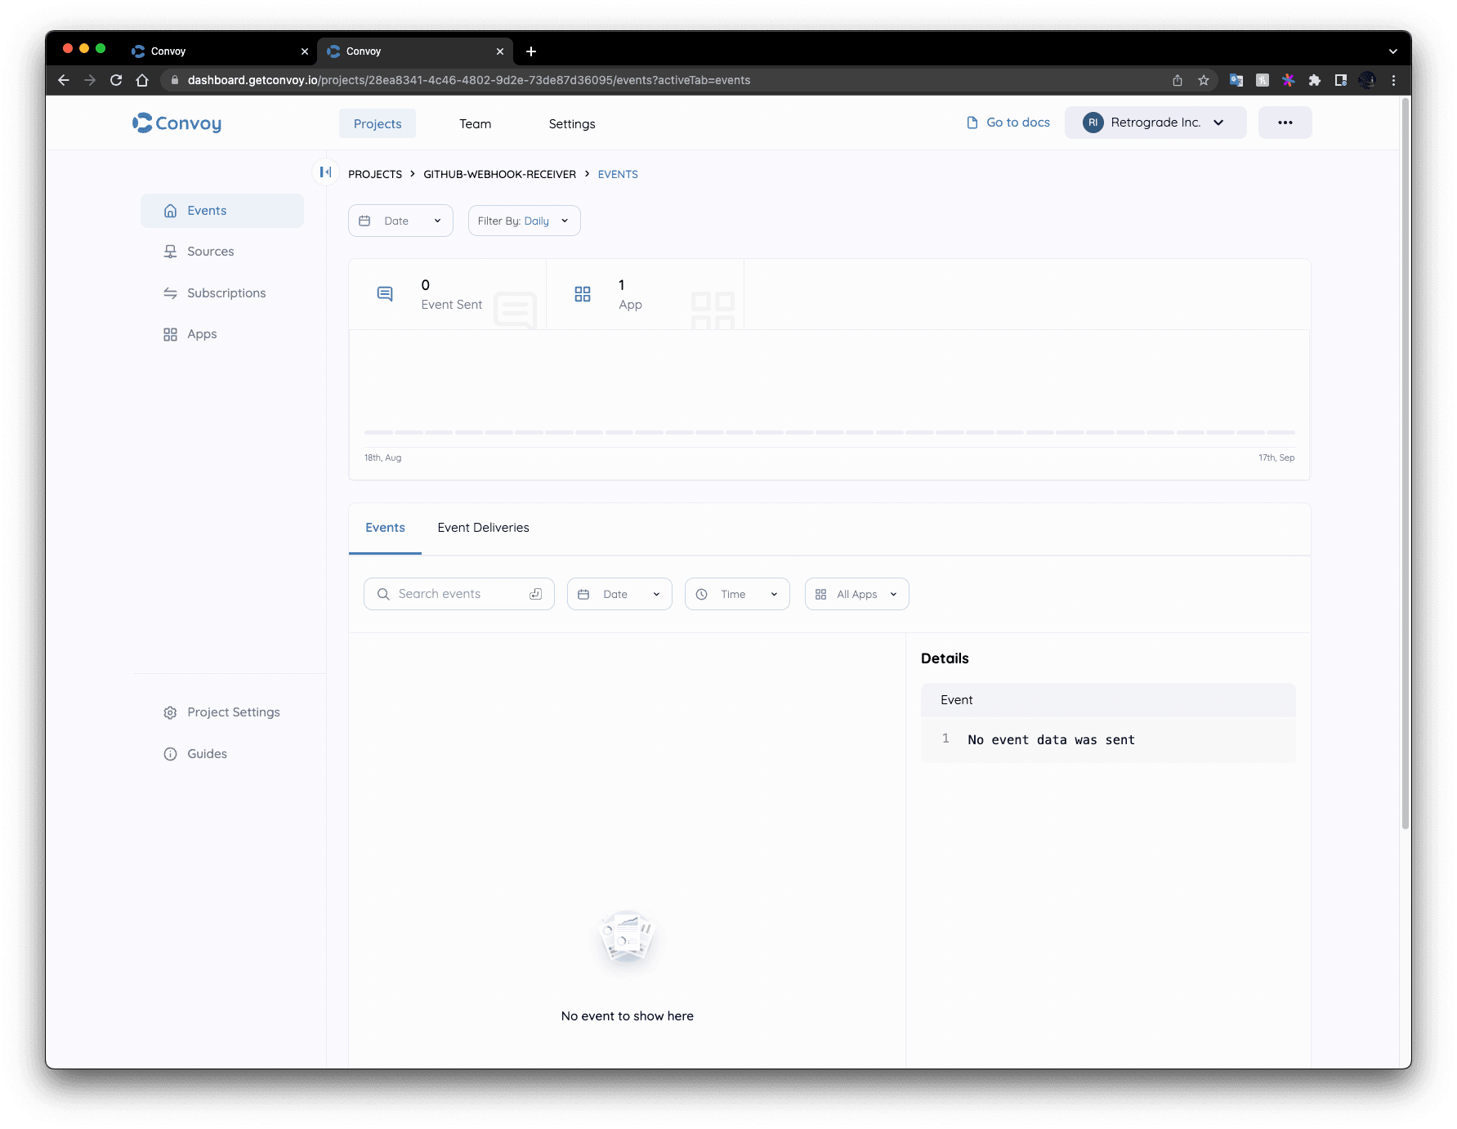This screenshot has height=1129, width=1457.
Task: Expand the All Apps dropdown
Action: [x=856, y=594]
